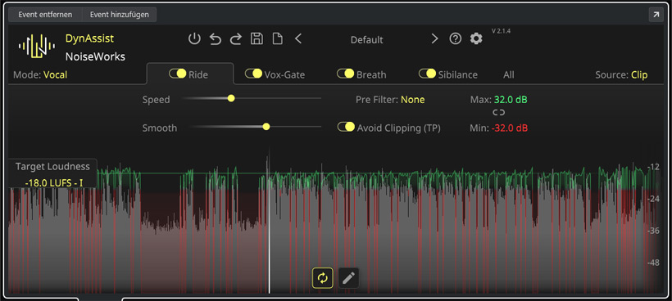Click Event hinzufügen button
This screenshot has height=301, width=672.
pos(119,15)
